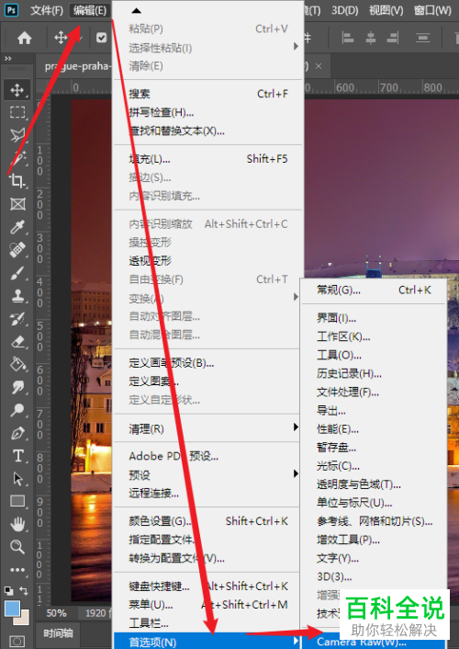Open Units & Rulers preferences item
This screenshot has height=649, width=459.
[x=374, y=503]
